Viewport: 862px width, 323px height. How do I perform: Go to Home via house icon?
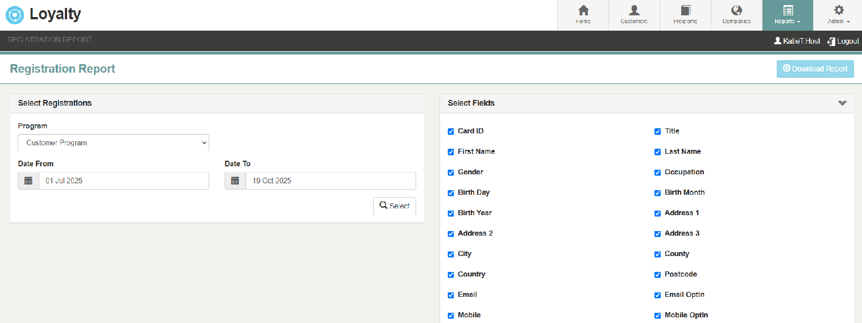click(x=583, y=11)
